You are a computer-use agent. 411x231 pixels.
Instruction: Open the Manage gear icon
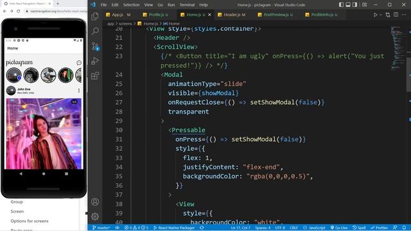point(95,216)
